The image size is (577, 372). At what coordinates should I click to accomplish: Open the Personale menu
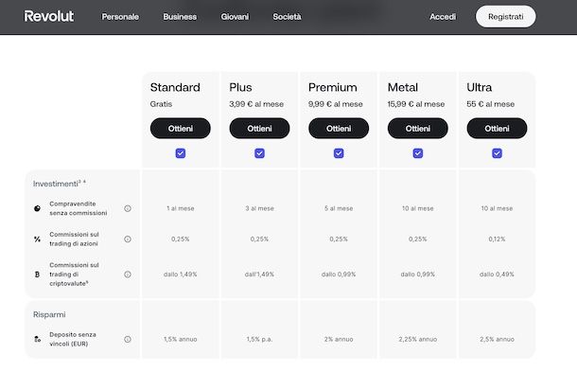click(x=120, y=17)
